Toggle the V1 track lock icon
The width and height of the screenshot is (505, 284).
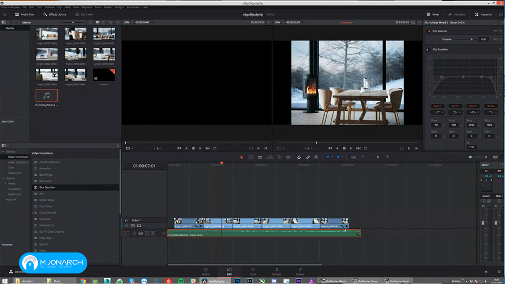127,226
